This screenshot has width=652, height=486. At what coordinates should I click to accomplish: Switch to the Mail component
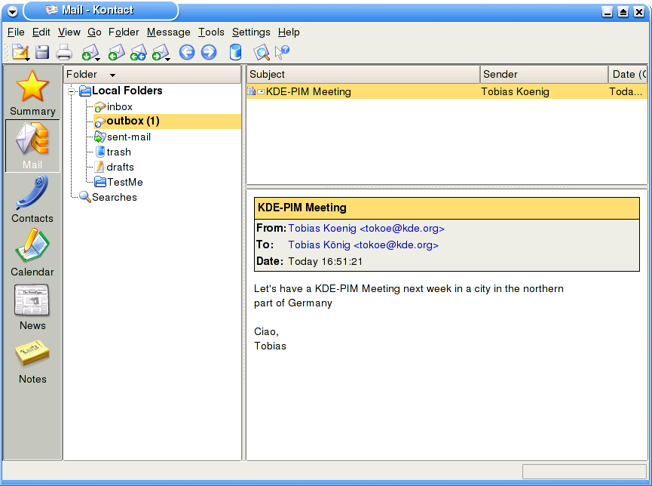tap(32, 146)
